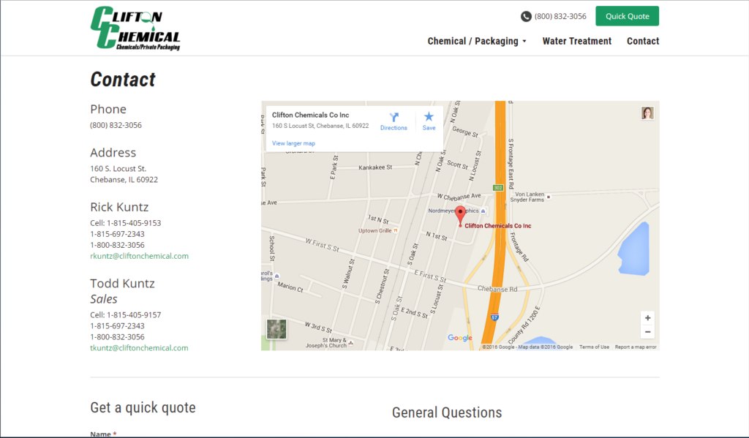The height and width of the screenshot is (438, 749).
Task: Click the map Directions icon
Action: 394,118
